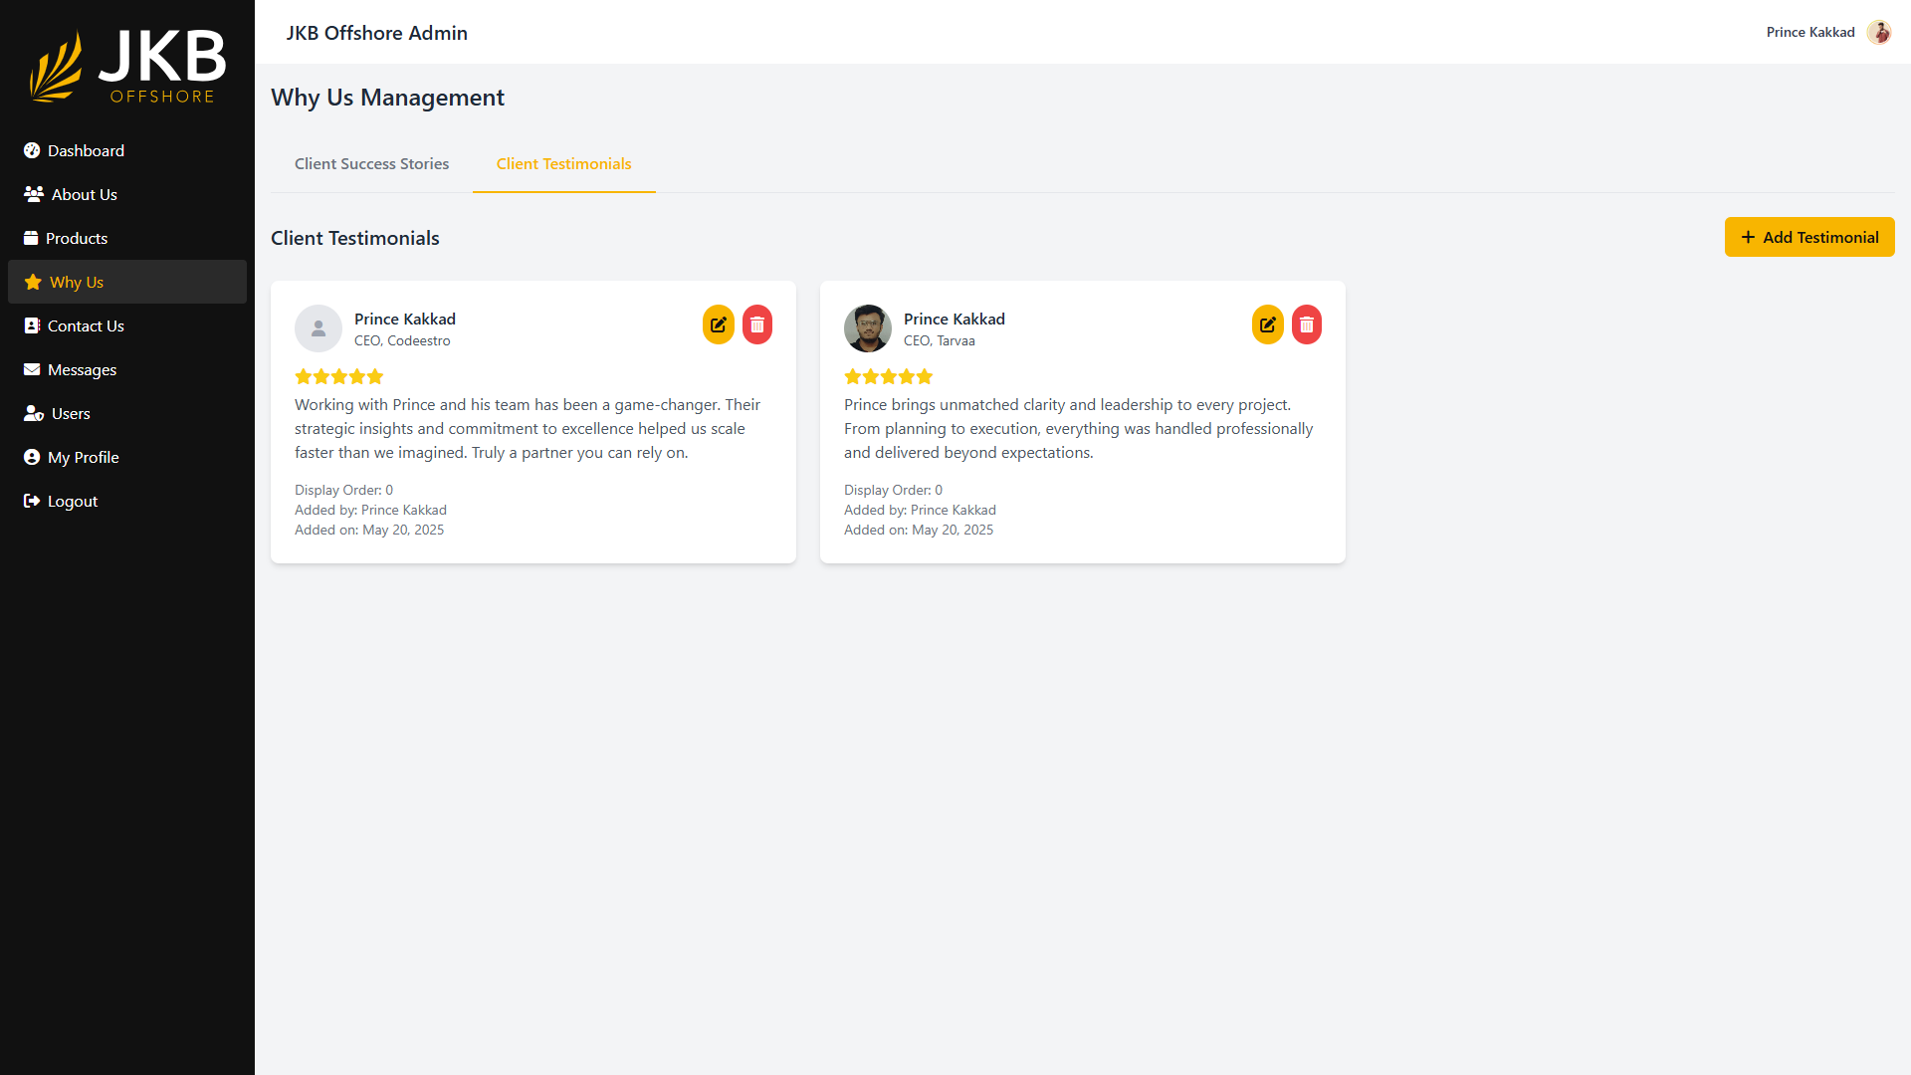Click the Users icon in sidebar
Screen dimensions: 1911x1075
coord(34,413)
